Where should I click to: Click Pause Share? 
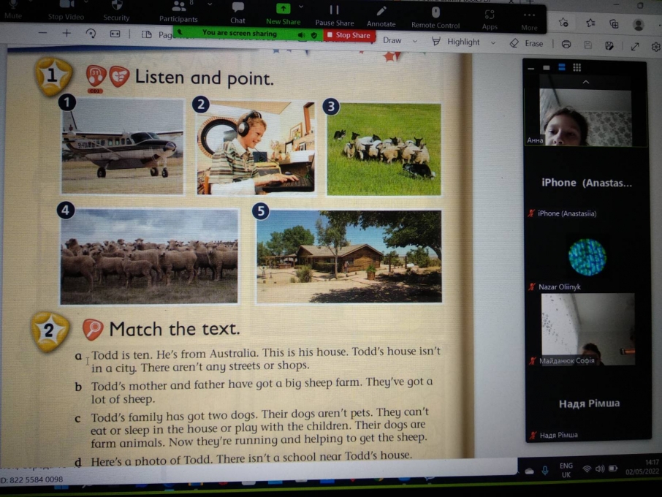click(335, 15)
